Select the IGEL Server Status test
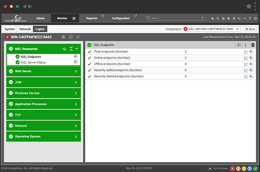 point(33,62)
